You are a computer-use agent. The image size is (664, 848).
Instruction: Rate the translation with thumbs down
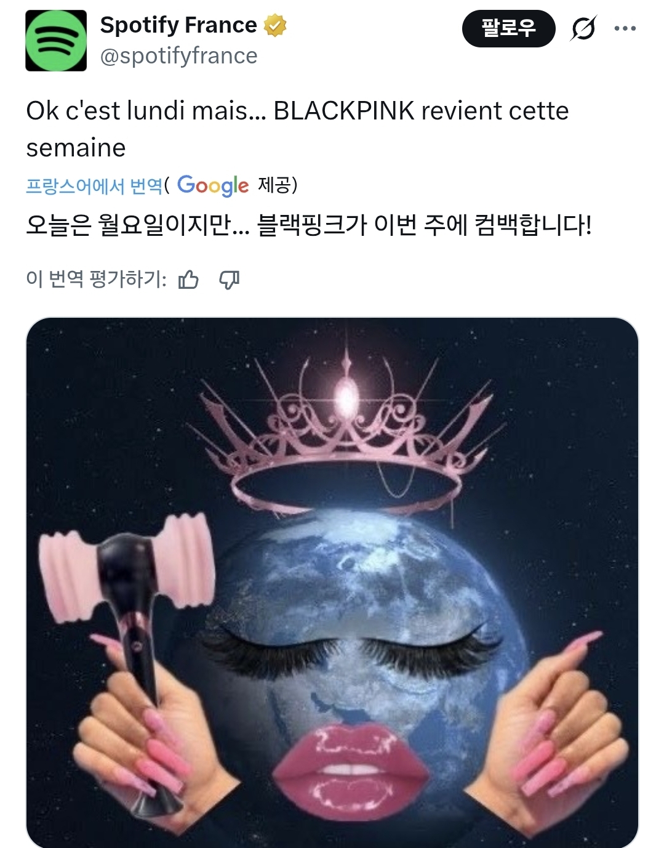tap(229, 280)
